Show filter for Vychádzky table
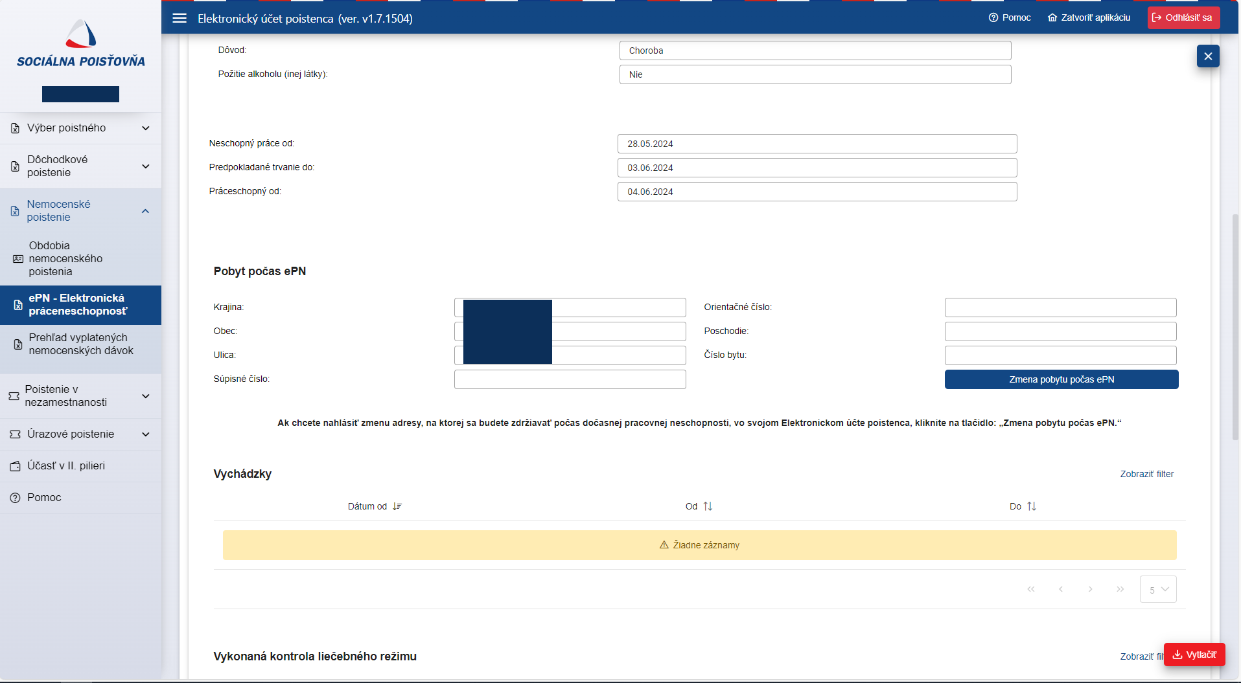1241x683 pixels. pos(1146,474)
